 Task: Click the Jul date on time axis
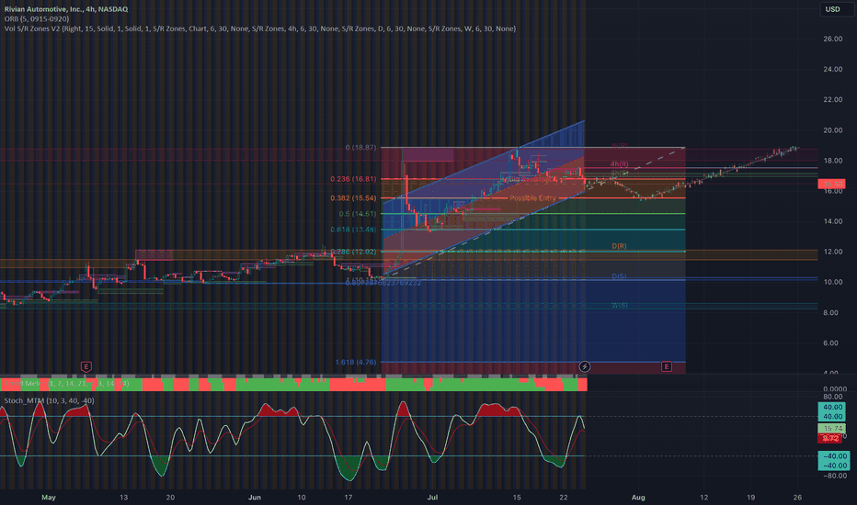(x=432, y=498)
